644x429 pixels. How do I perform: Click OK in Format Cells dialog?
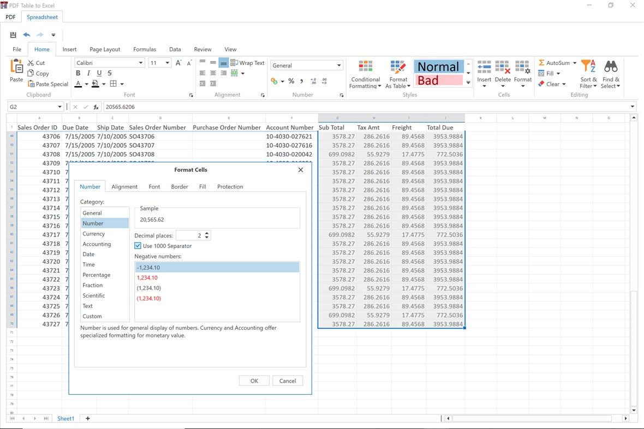pos(254,381)
